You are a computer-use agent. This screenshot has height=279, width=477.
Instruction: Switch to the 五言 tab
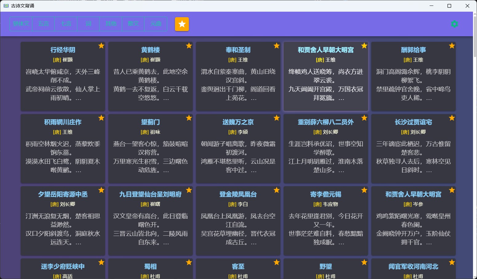pos(43,24)
